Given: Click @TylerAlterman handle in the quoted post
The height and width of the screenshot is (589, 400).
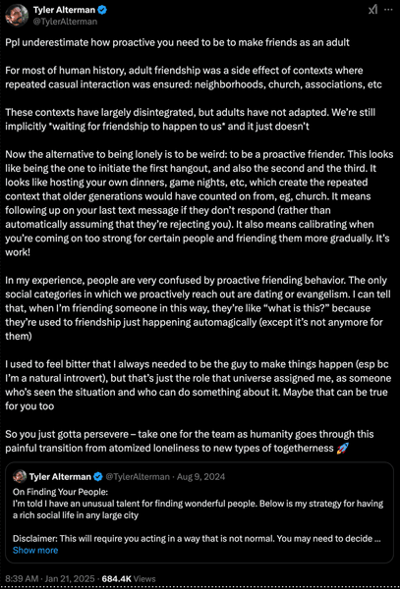Looking at the screenshot, I should [138, 477].
